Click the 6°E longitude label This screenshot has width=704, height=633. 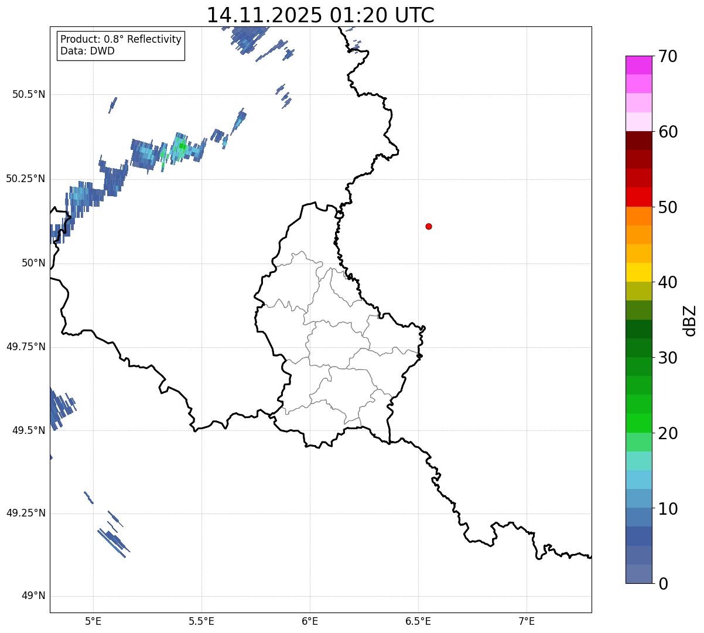click(x=310, y=621)
